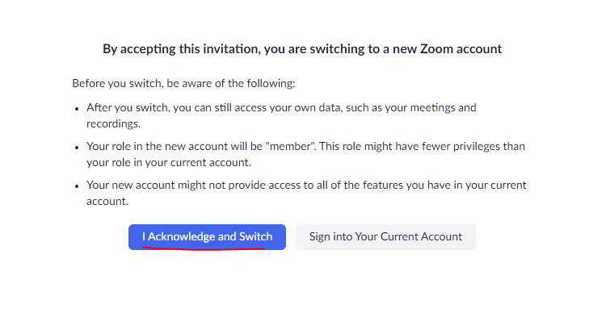Viewport: 589px width, 317px height.
Task: Click the word 'Zoom' in the heading
Action: (x=435, y=49)
